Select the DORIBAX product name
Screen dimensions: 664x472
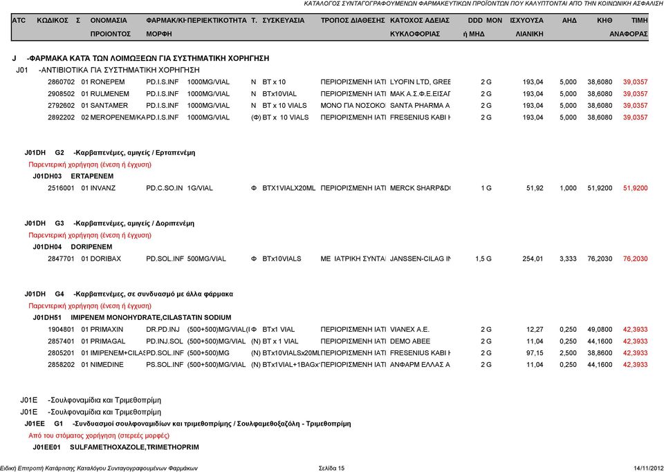click(105, 259)
